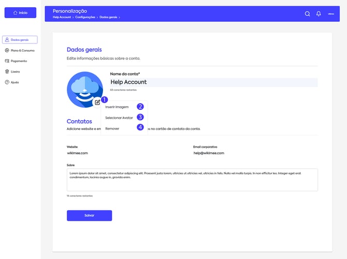
Task: Go to Pagamento in sidebar
Action: (x=19, y=61)
